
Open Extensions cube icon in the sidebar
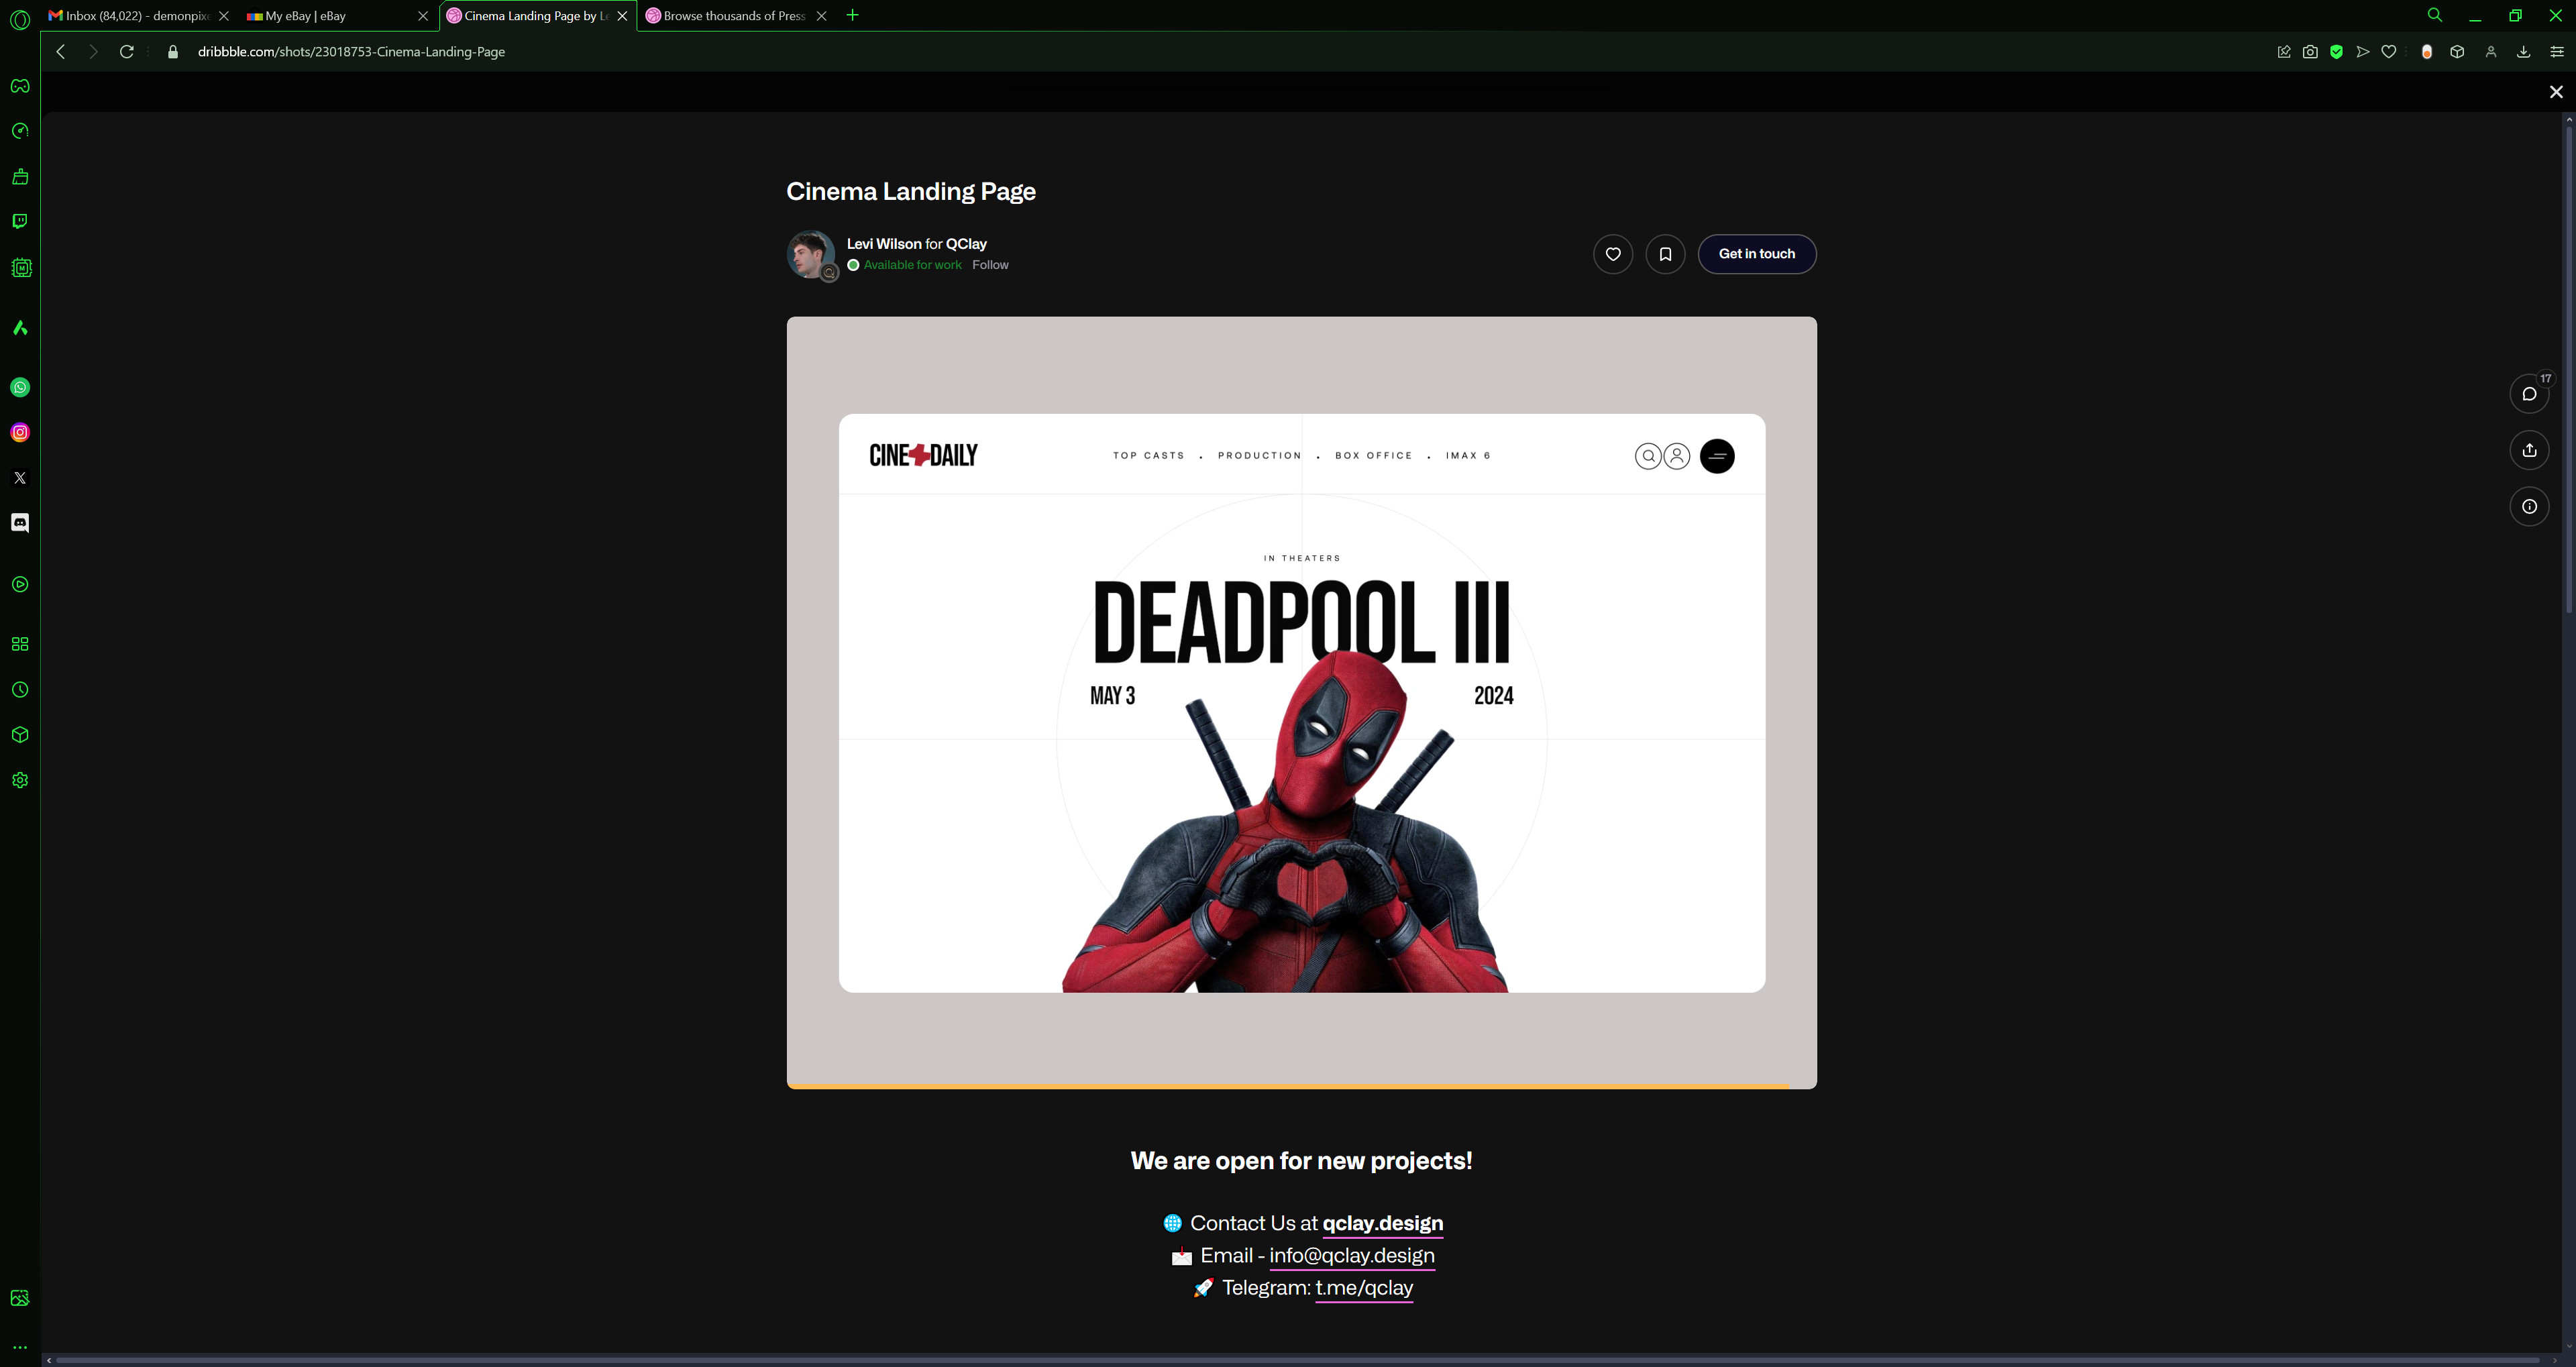click(20, 735)
